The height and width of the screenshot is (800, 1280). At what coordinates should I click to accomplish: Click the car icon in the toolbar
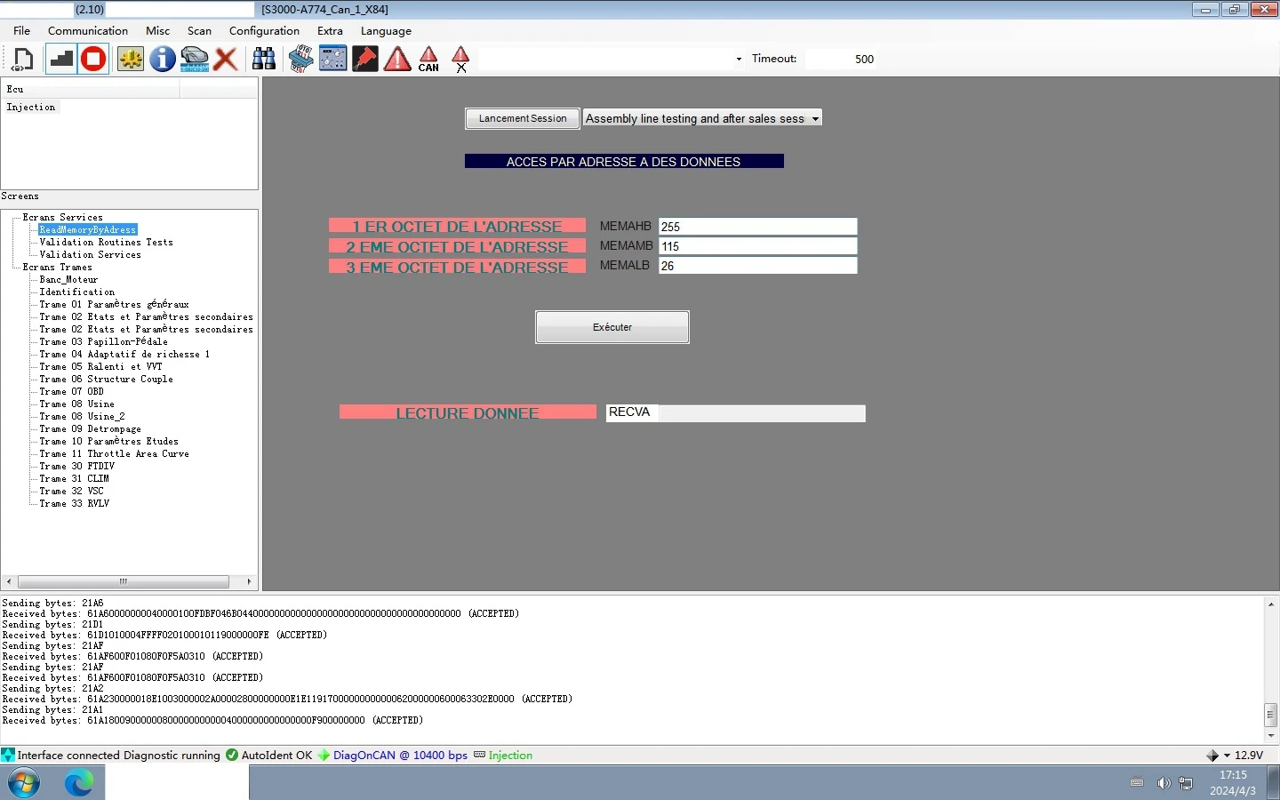coord(195,60)
